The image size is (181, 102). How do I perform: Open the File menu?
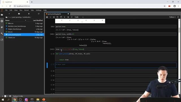[x=6, y=10]
